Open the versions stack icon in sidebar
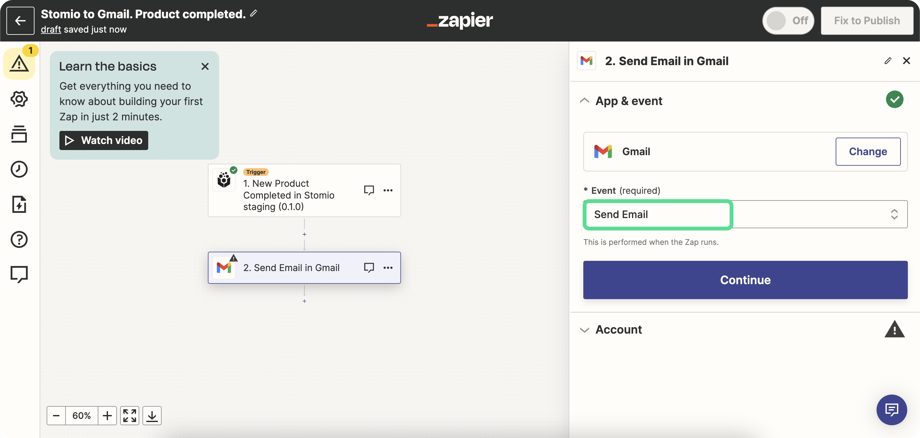 (x=19, y=134)
